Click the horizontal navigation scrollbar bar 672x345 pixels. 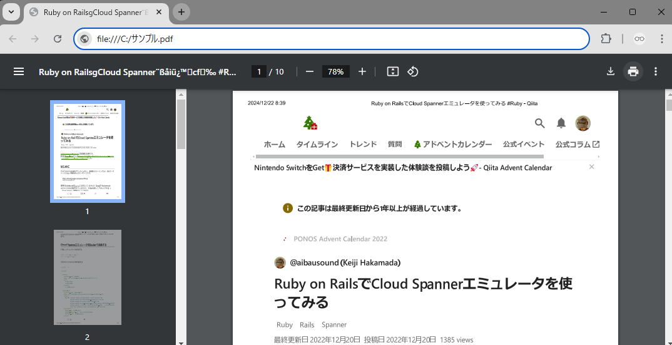[399, 157]
